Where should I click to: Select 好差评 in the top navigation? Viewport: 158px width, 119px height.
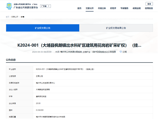coord(113,8)
